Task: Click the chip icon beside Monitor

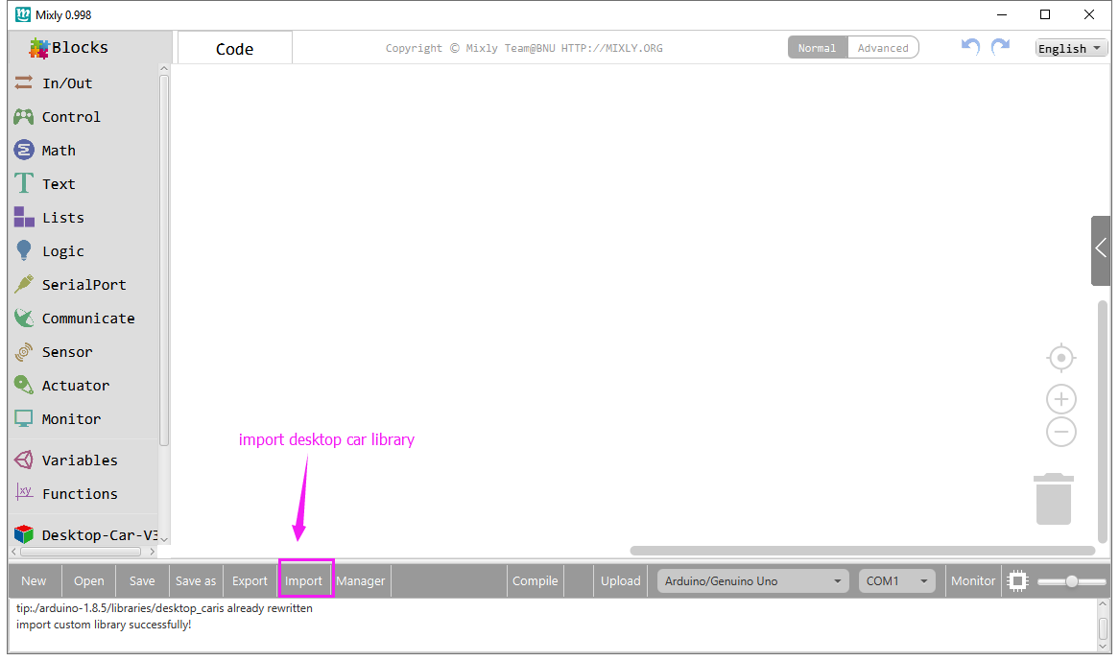Action: point(1018,580)
